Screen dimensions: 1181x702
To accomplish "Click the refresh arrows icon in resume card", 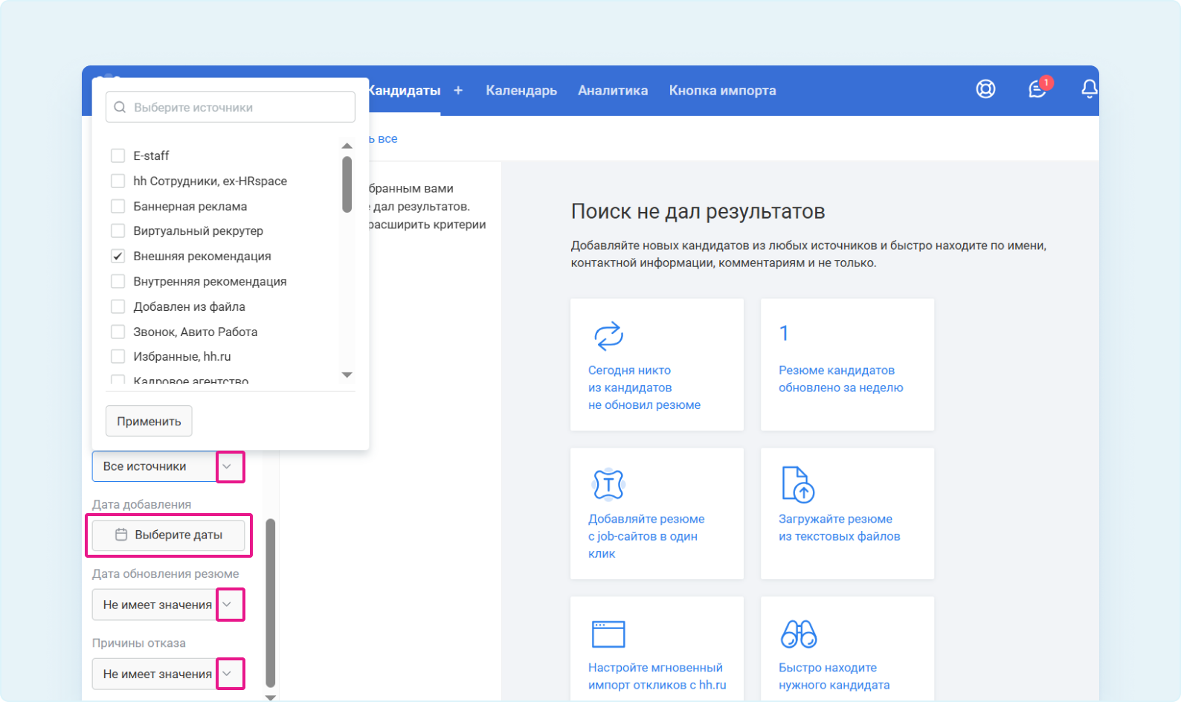I will coord(608,336).
